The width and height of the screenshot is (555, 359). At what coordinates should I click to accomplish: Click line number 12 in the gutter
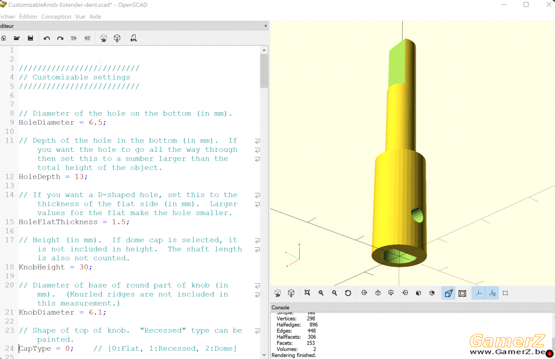[9, 177]
